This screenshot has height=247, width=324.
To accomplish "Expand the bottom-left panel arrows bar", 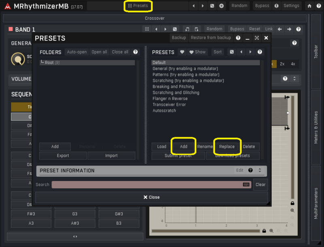I will pyautogui.click(x=75, y=236).
